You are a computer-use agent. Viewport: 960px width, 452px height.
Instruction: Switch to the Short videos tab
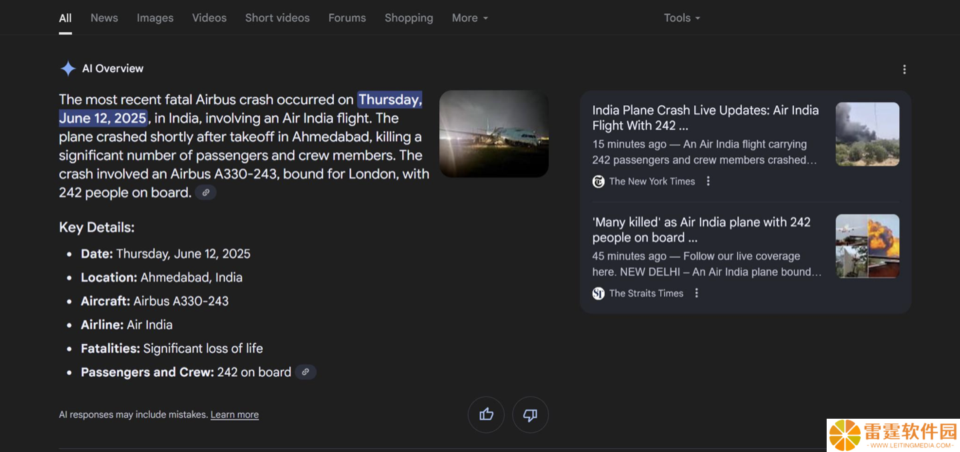click(277, 18)
